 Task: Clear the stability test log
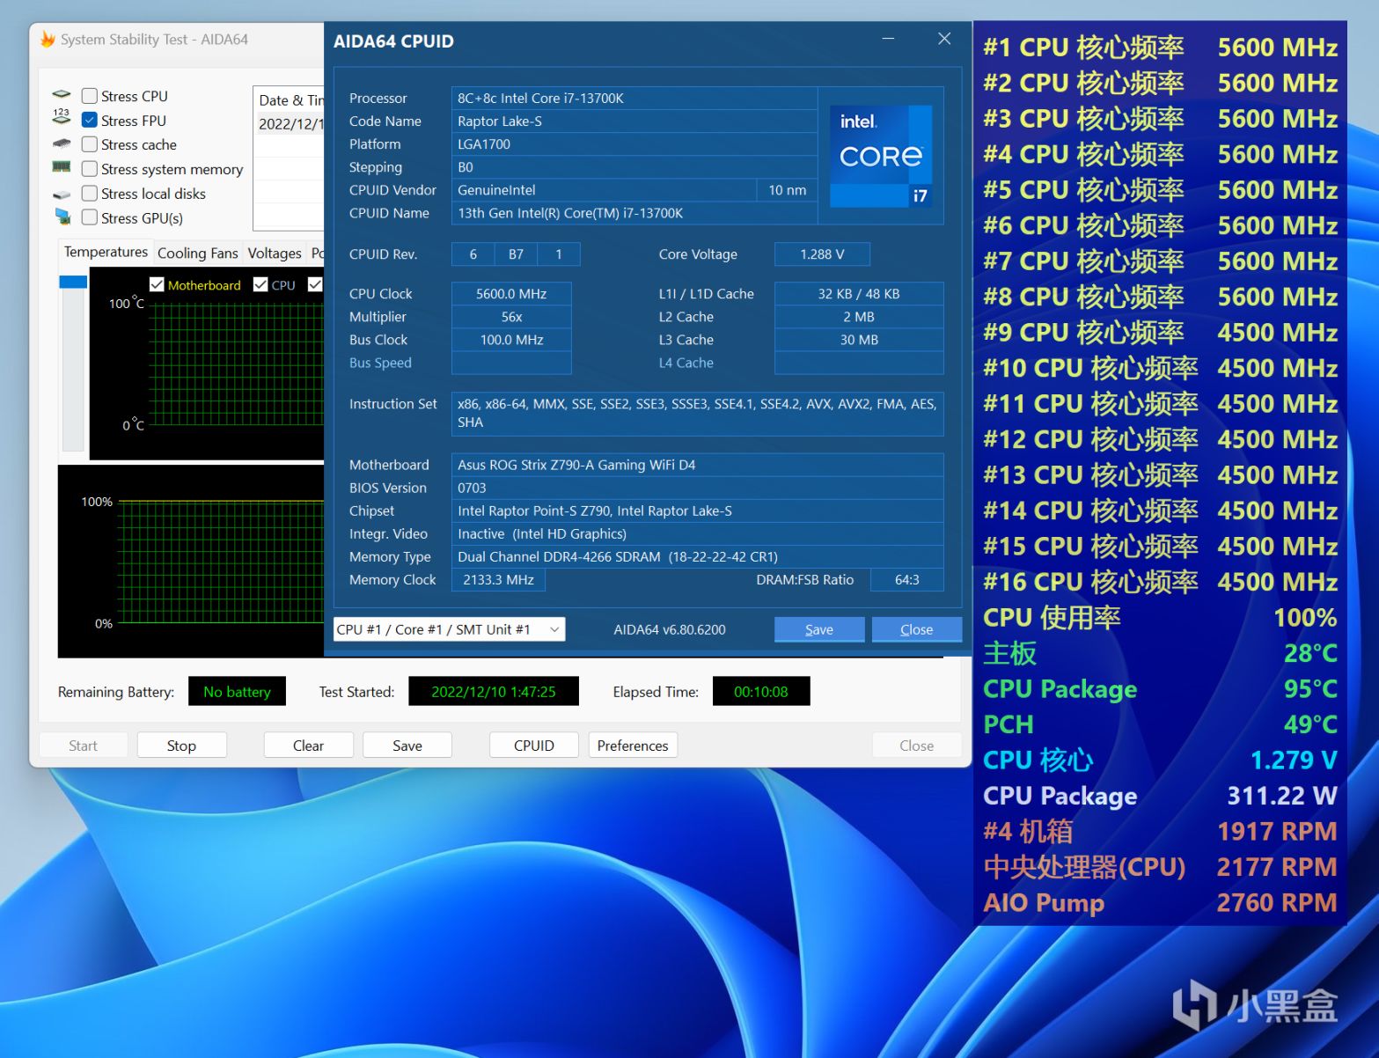pos(308,746)
